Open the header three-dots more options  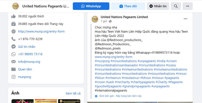(187, 6)
